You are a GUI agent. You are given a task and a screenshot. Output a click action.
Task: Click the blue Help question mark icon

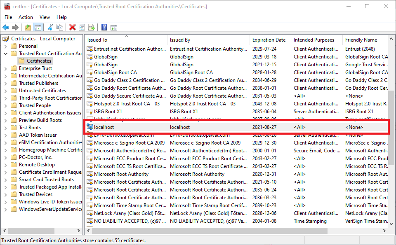(x=104, y=27)
